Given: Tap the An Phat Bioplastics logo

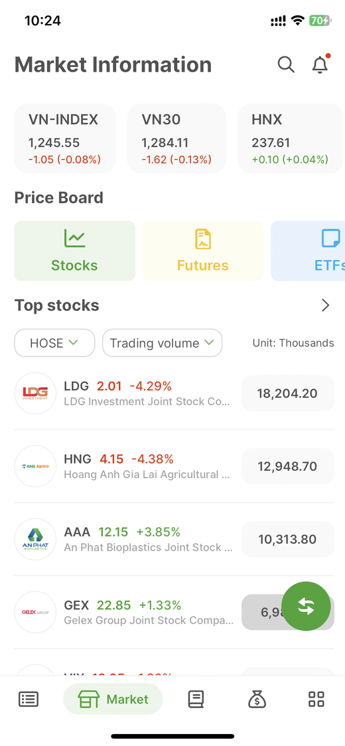Looking at the screenshot, I should click(36, 540).
